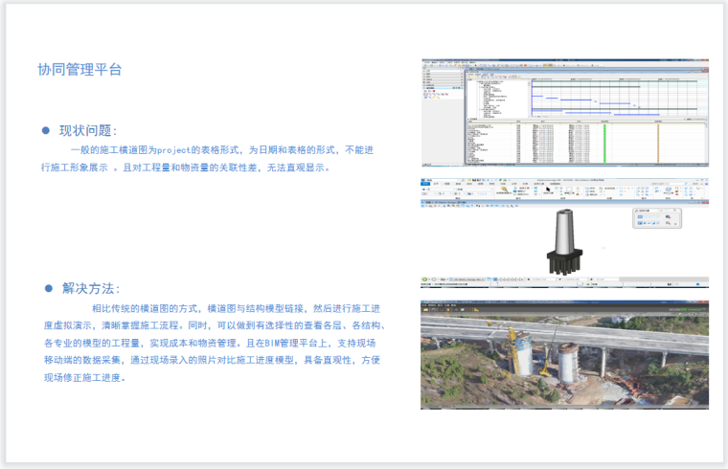Screen dimensions: 728x469
Task: Click the magnifier icon in the modeling ribbon
Action: click(x=505, y=190)
